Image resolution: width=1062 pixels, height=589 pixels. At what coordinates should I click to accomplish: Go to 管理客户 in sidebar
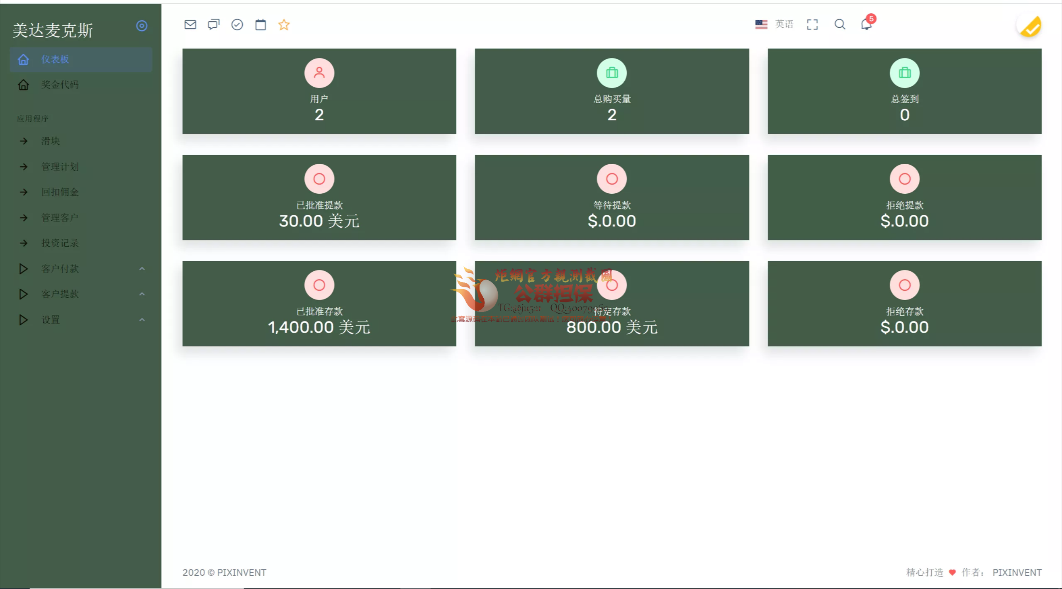60,218
